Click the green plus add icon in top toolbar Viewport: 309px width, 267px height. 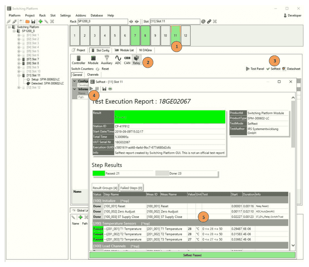[40, 22]
